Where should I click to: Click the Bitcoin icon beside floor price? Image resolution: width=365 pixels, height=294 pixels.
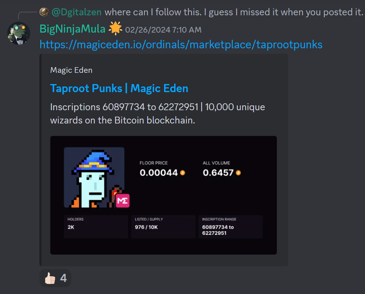[183, 173]
